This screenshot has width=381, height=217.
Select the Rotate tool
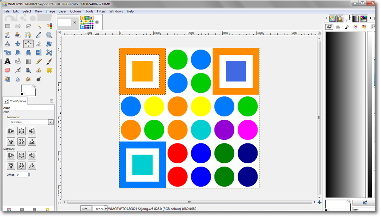(x=49, y=44)
